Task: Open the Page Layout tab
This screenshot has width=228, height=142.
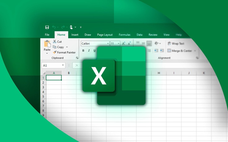Action: 105,35
